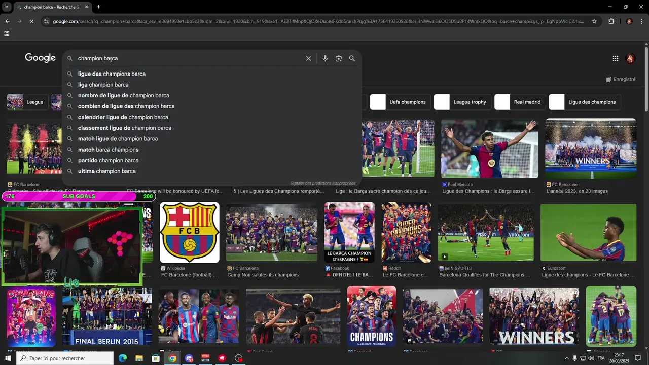The image size is (649, 365).
Task: Open the Eurosport player clapping image
Action: [x=588, y=233]
